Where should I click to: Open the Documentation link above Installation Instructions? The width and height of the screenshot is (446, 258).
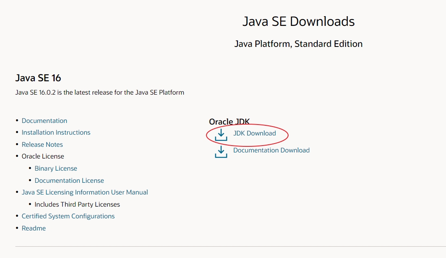[x=45, y=121]
